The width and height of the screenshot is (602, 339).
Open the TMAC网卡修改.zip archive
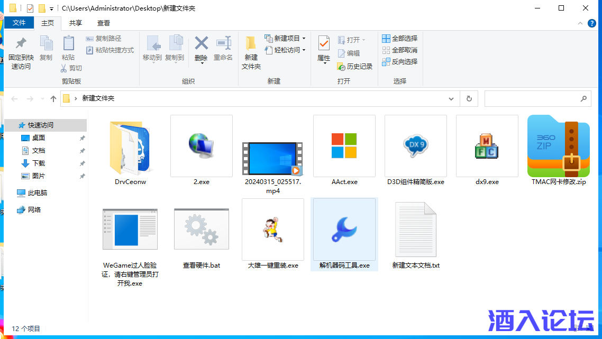pos(558,146)
